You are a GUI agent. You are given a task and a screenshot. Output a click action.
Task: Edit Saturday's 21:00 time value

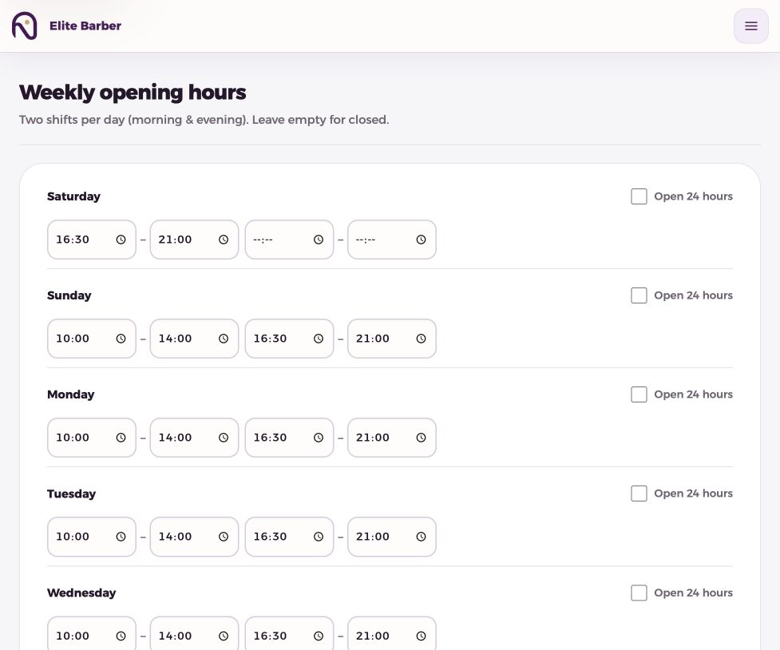194,240
